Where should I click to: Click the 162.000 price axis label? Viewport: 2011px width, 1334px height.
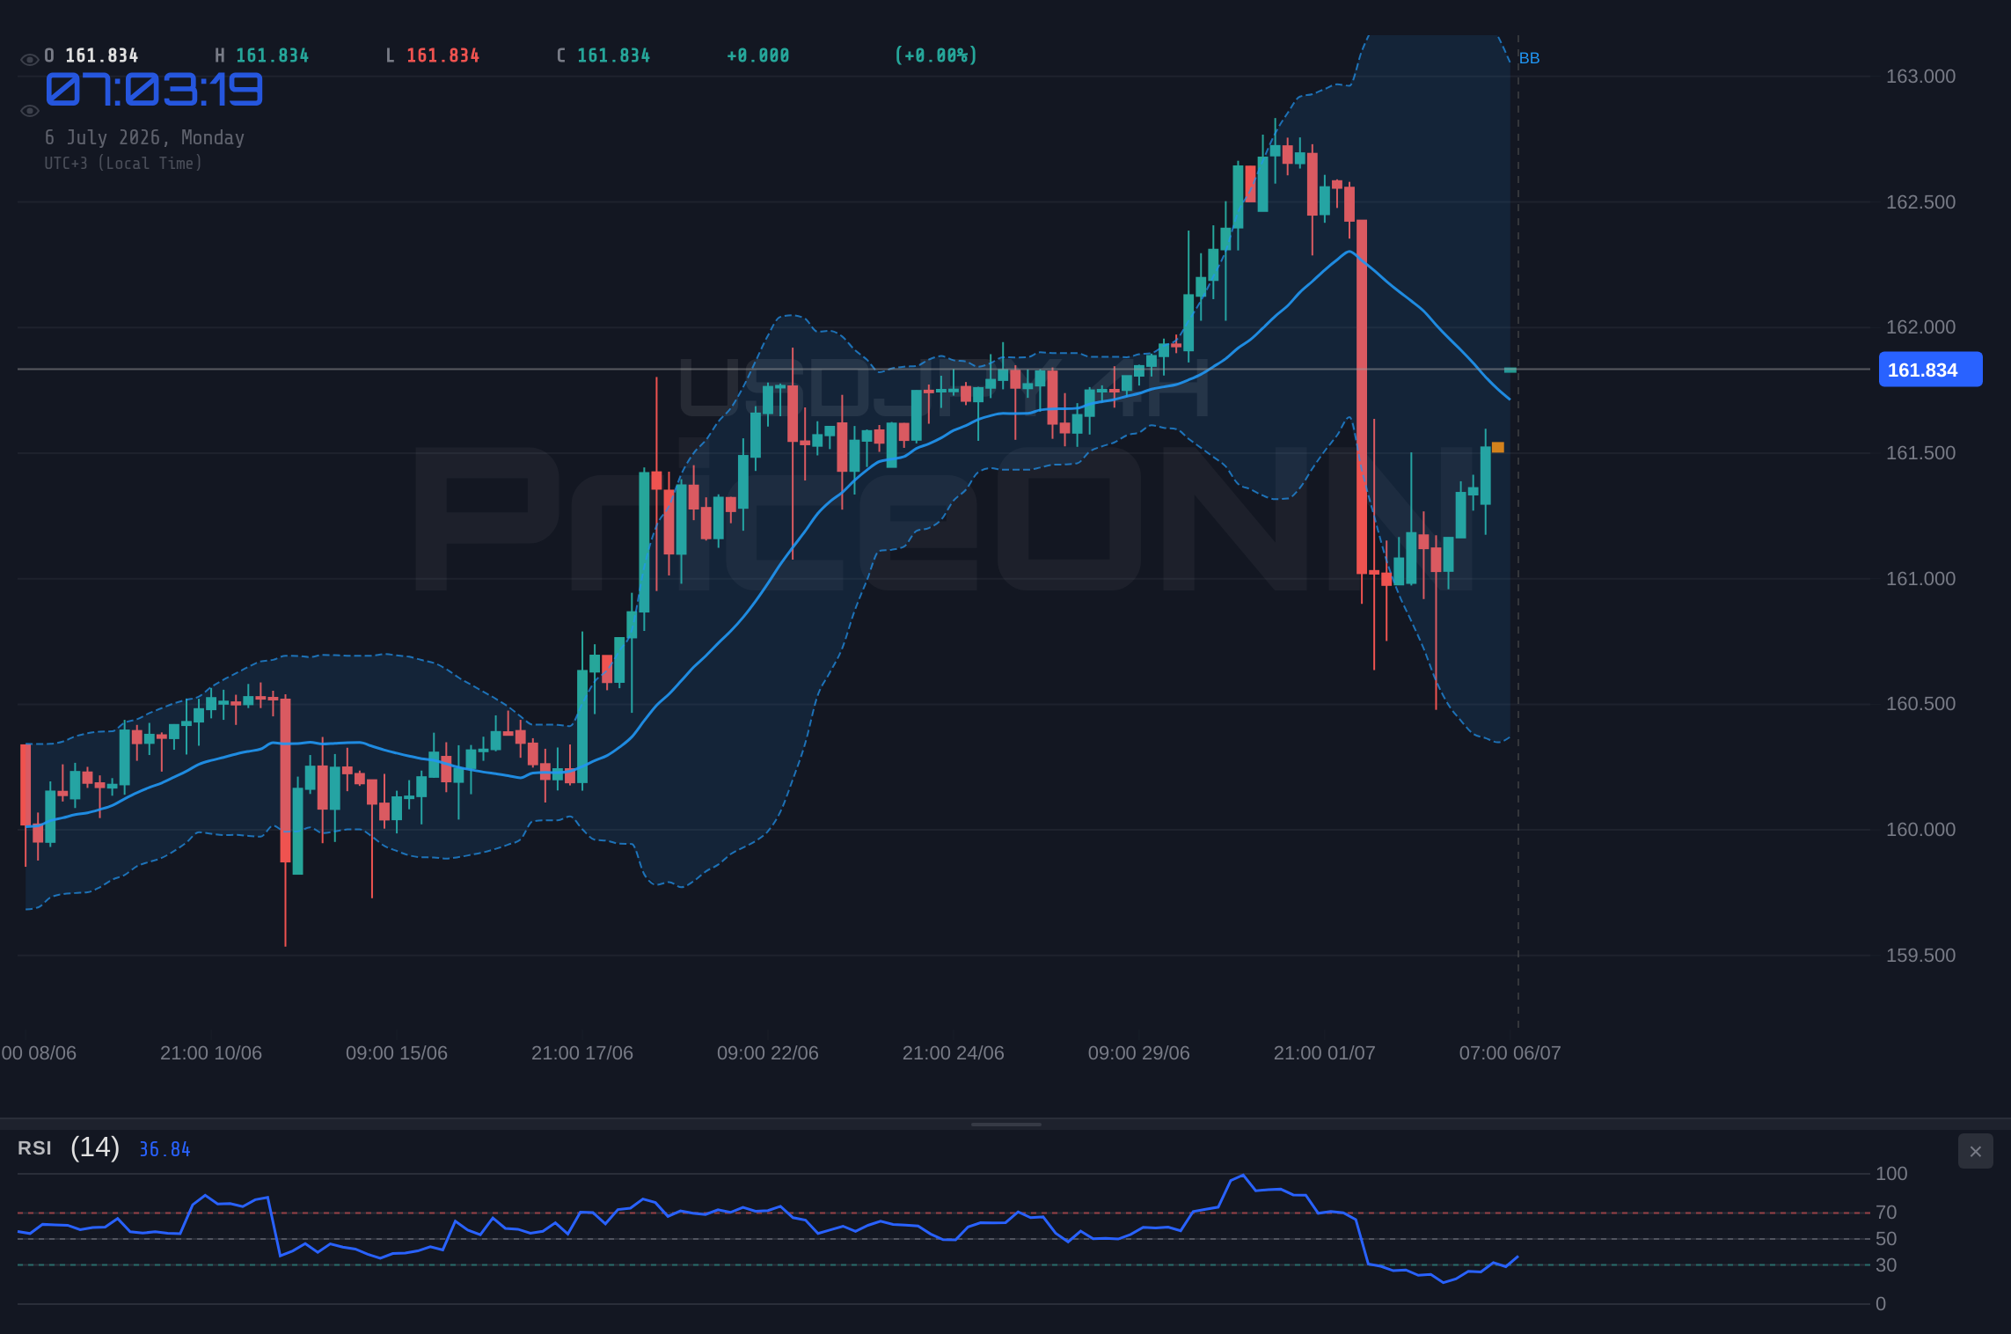pyautogui.click(x=1920, y=327)
